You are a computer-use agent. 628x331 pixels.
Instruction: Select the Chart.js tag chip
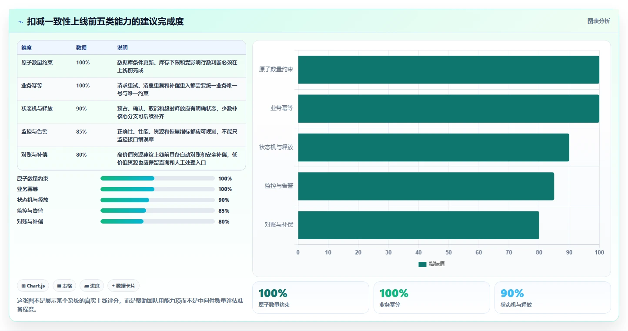point(33,286)
